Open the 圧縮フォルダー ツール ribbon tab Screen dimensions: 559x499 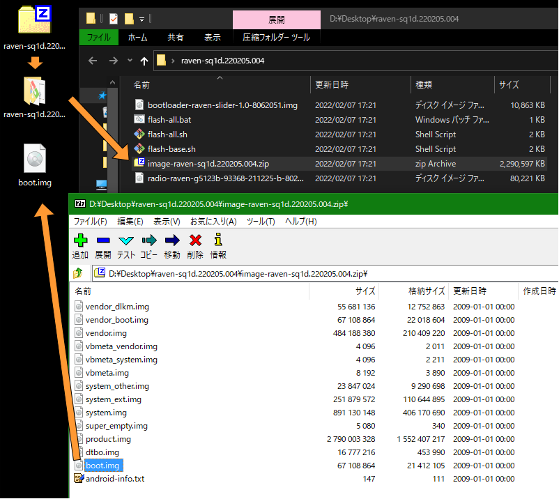pyautogui.click(x=276, y=38)
